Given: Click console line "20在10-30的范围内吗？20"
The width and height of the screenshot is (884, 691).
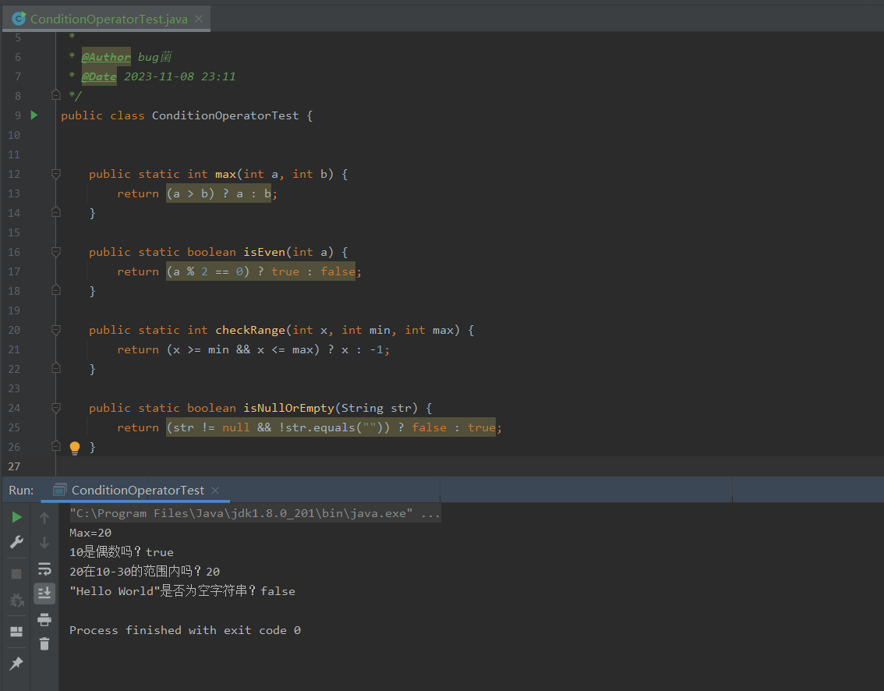Looking at the screenshot, I should tap(144, 572).
